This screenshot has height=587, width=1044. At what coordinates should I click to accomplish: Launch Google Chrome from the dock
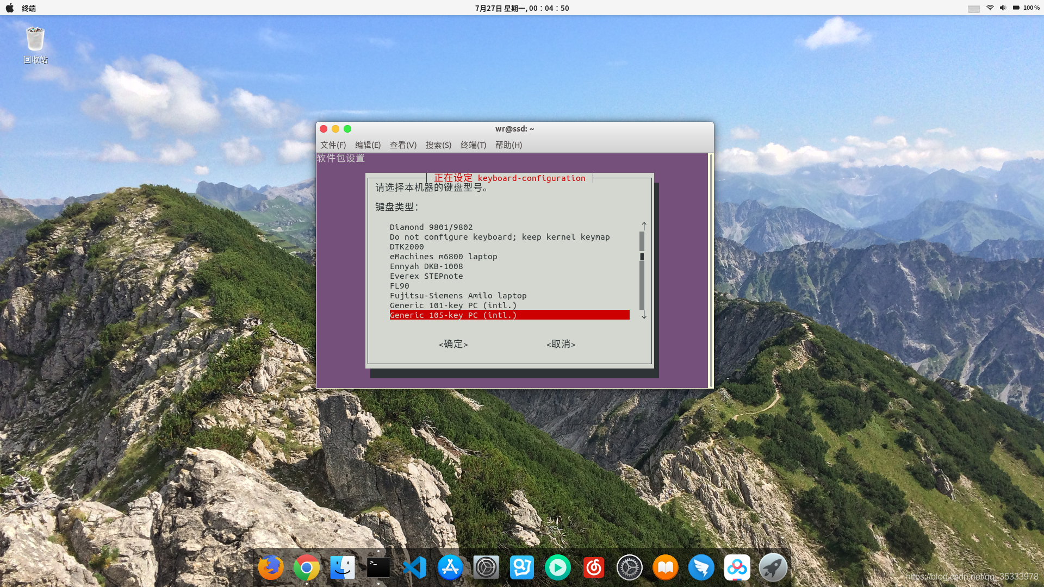[x=306, y=567]
